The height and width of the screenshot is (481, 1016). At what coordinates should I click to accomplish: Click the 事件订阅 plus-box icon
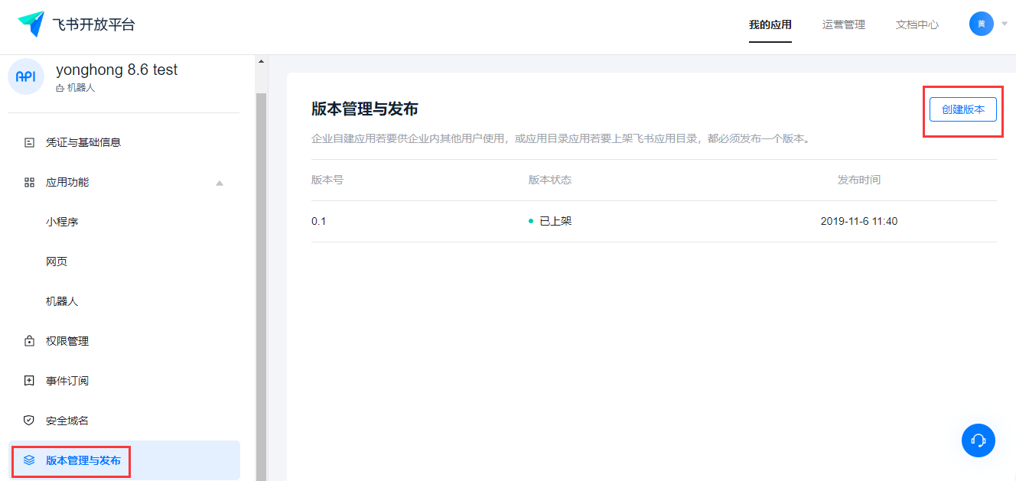30,381
